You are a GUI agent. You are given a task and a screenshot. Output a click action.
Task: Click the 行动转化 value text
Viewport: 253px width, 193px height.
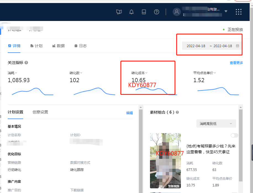[14, 170]
